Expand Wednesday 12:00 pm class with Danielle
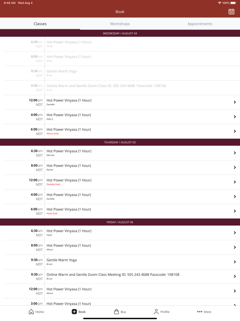 click(235, 102)
